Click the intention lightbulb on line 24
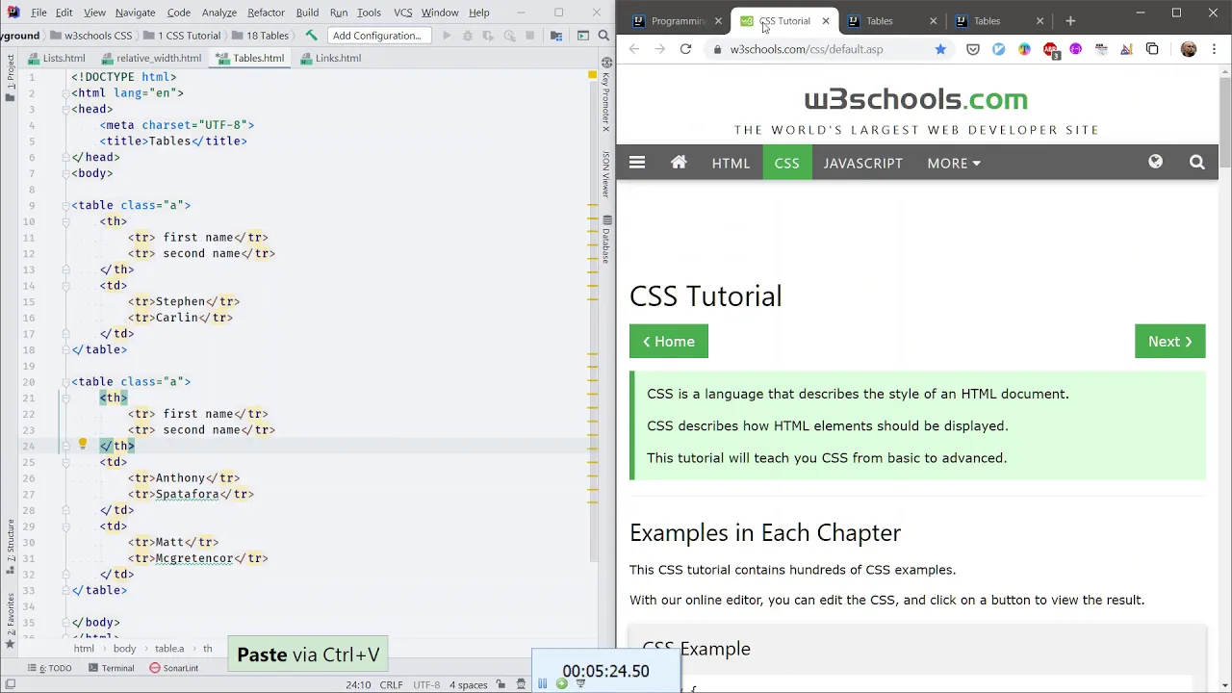This screenshot has width=1232, height=693. pos(83,445)
